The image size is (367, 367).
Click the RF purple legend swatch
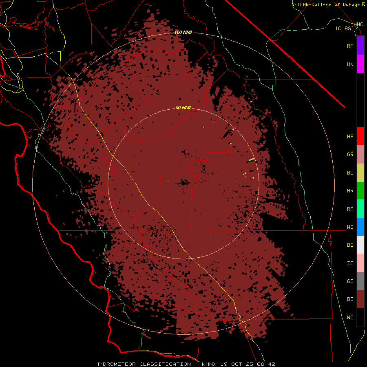360,46
